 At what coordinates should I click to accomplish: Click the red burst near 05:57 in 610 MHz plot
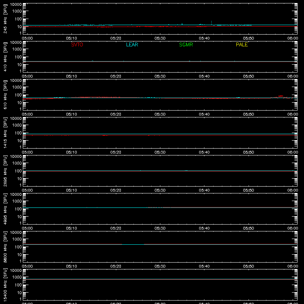pyautogui.click(x=280, y=97)
